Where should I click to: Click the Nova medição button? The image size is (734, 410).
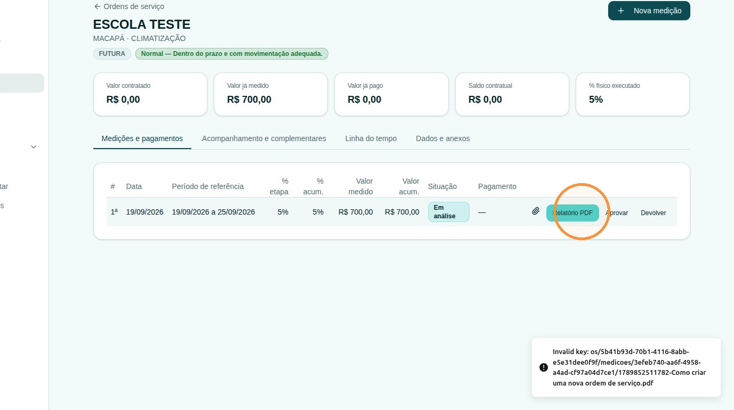[649, 11]
